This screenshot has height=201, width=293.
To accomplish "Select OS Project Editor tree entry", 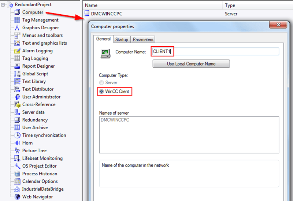I will (x=40, y=166).
